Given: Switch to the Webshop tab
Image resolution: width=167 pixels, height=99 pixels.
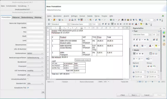Looking at the screenshot, I should pos(38,17).
